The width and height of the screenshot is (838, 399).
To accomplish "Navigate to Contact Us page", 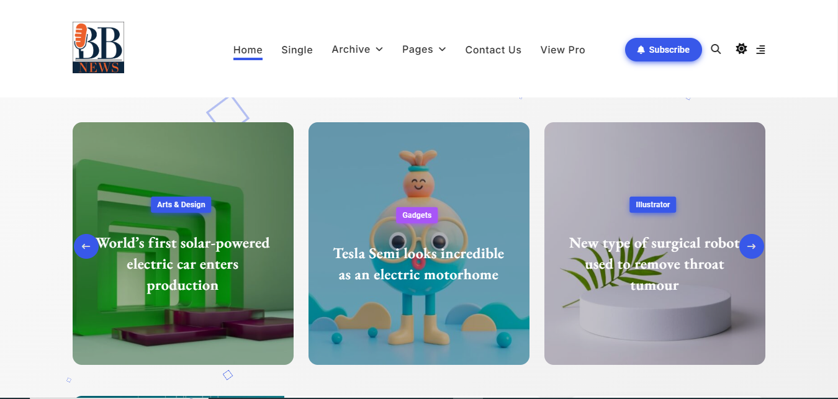I will (x=493, y=50).
